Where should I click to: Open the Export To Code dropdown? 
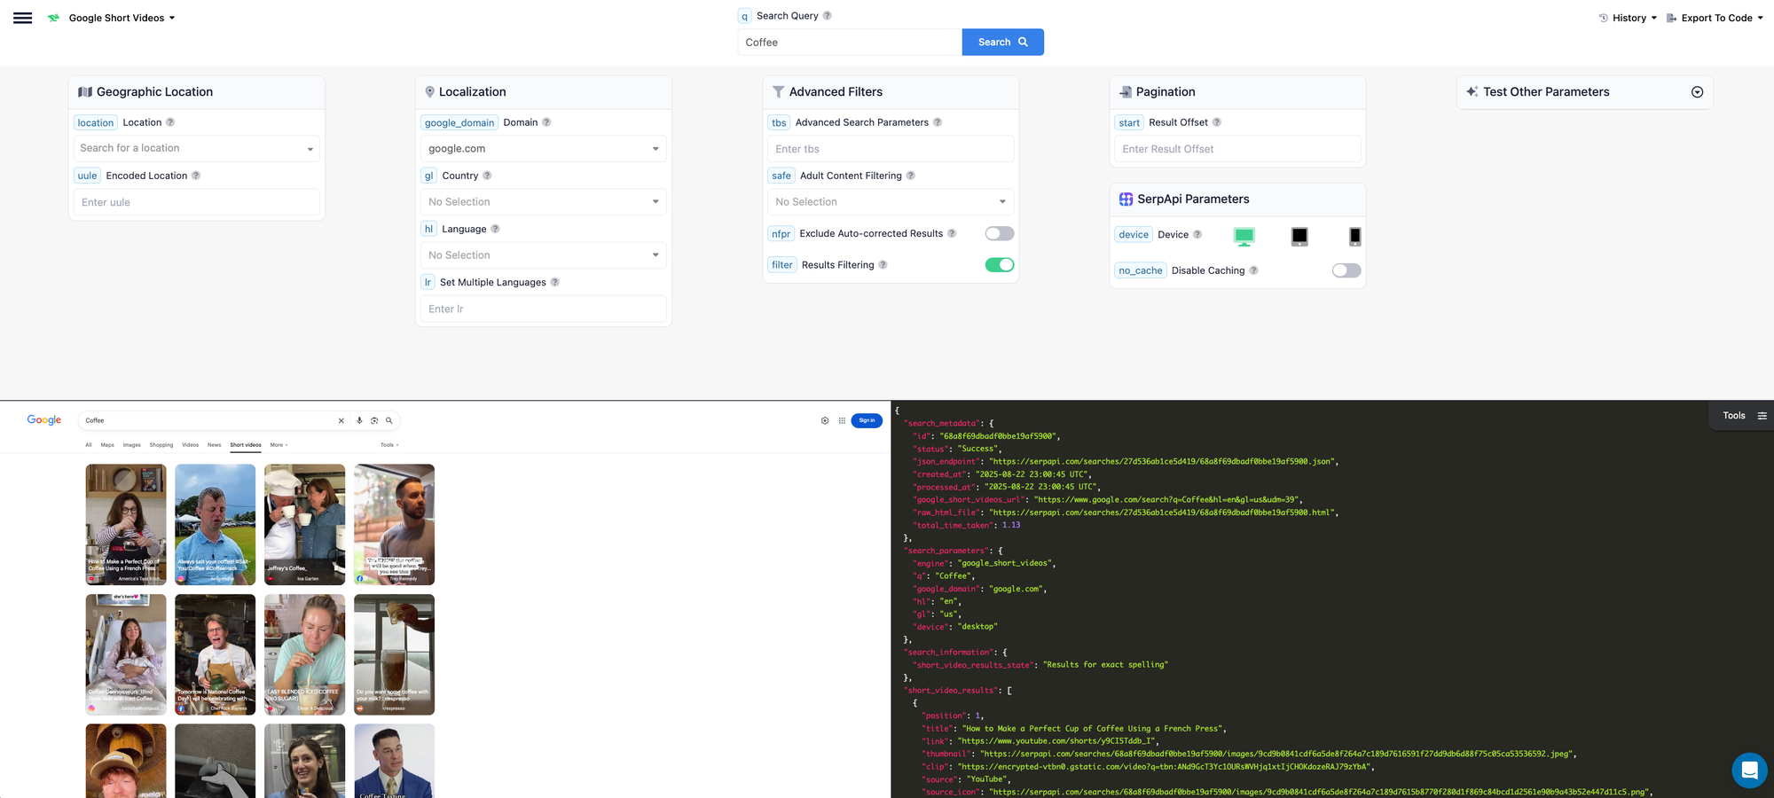click(1715, 18)
